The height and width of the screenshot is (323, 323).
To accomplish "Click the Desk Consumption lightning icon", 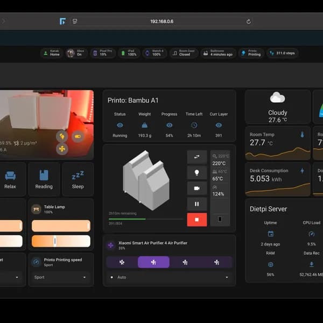I will [302, 171].
